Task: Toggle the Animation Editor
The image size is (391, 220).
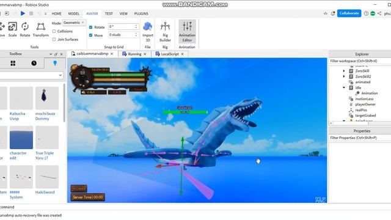Action: [x=187, y=31]
